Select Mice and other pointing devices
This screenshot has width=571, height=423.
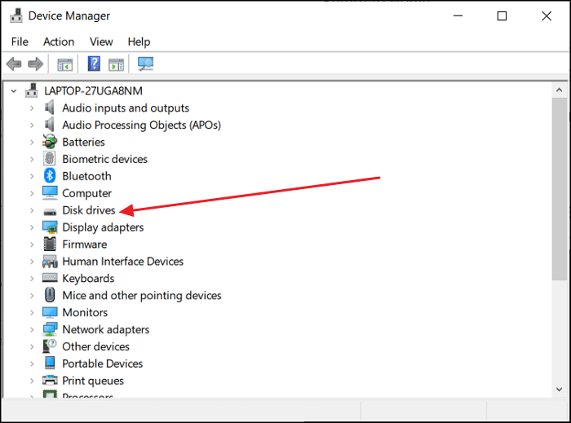pyautogui.click(x=142, y=295)
